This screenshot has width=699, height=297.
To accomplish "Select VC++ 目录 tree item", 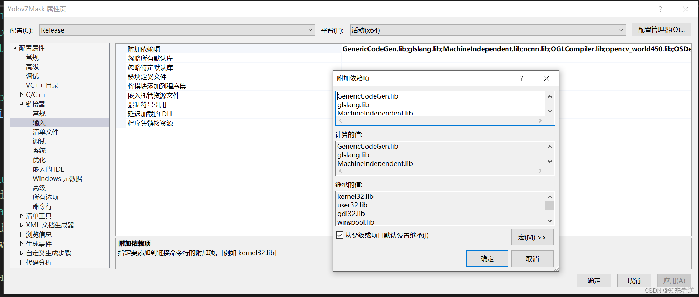I will tap(42, 86).
